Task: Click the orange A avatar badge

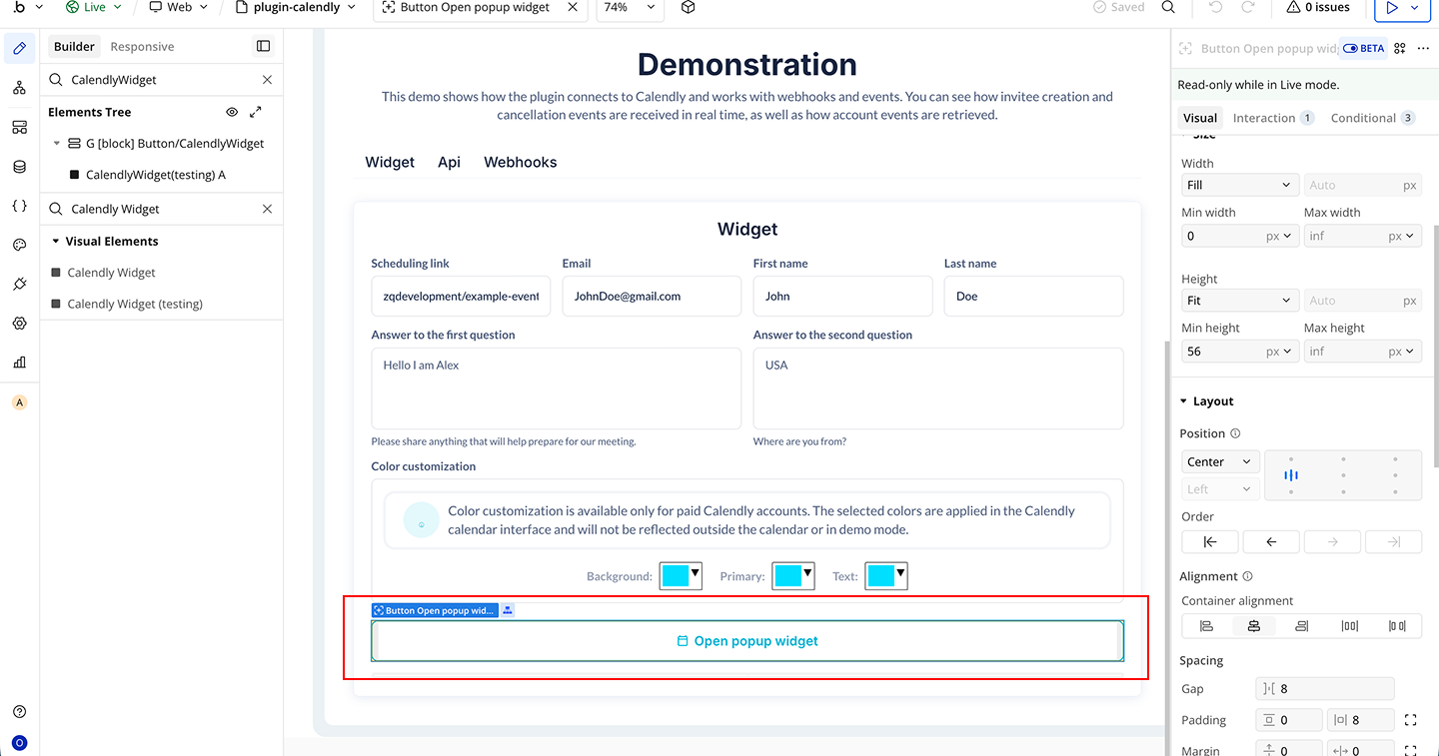Action: click(19, 402)
